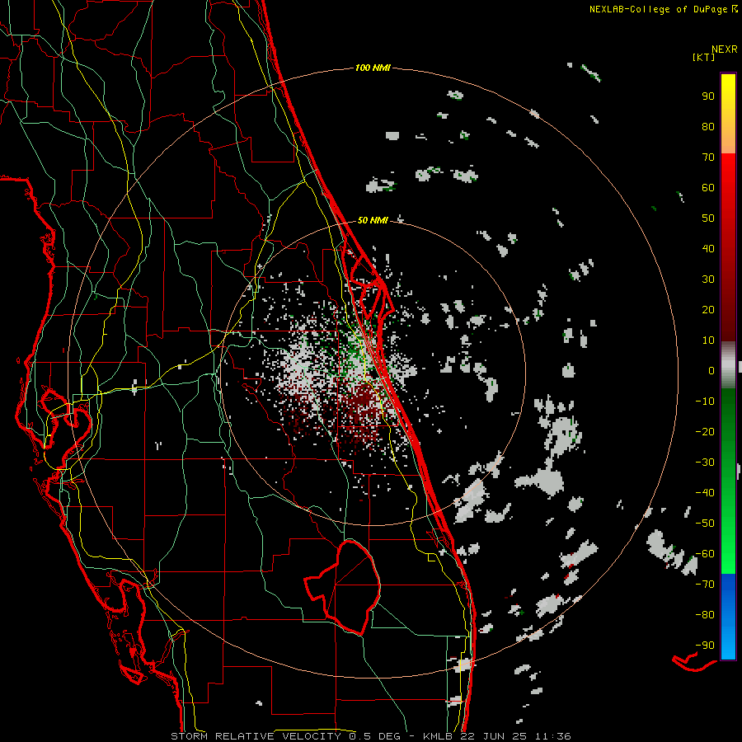Select the positive 10 scale value
The height and width of the screenshot is (742, 742).
click(x=708, y=340)
